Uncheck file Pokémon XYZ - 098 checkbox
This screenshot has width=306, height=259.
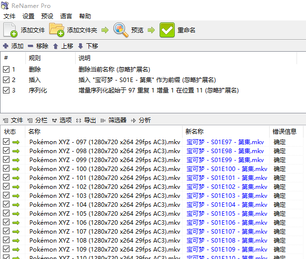[6, 151]
